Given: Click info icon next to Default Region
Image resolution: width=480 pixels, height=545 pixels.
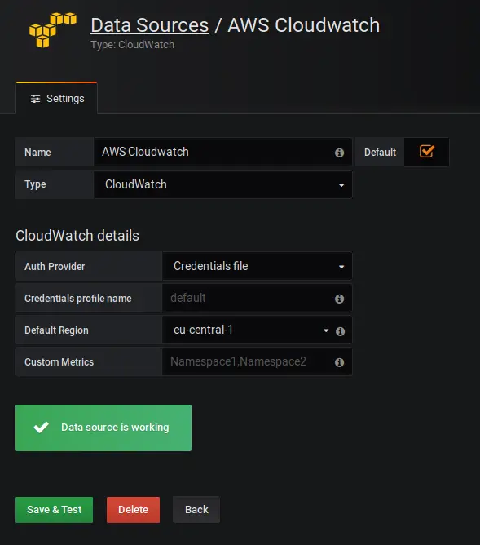Looking at the screenshot, I should point(340,331).
